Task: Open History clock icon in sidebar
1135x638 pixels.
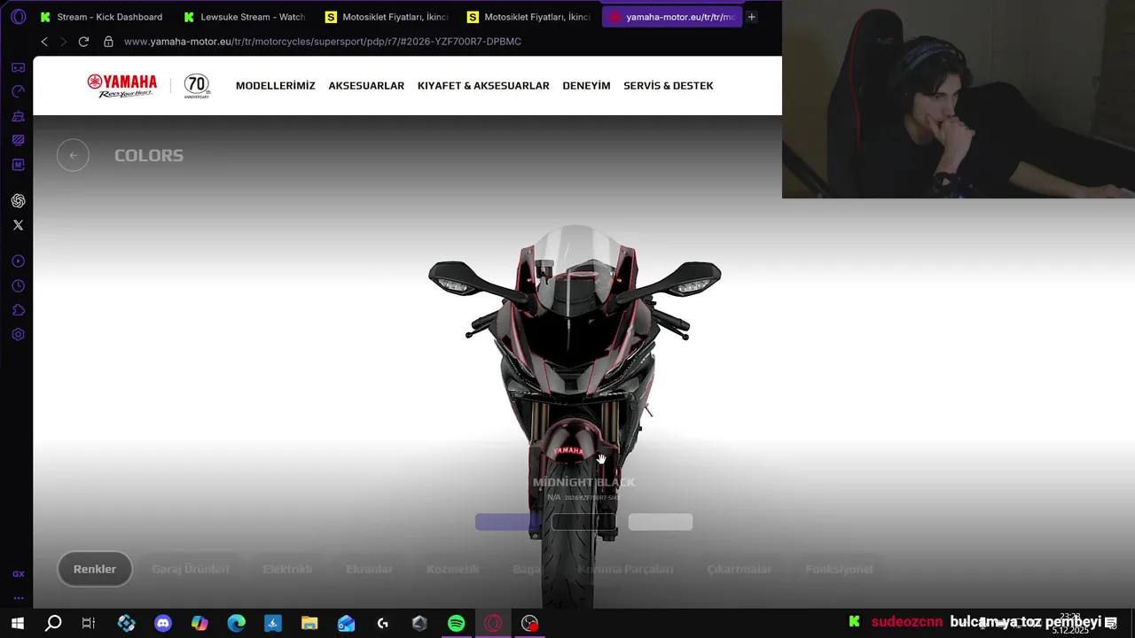Action: coord(18,286)
